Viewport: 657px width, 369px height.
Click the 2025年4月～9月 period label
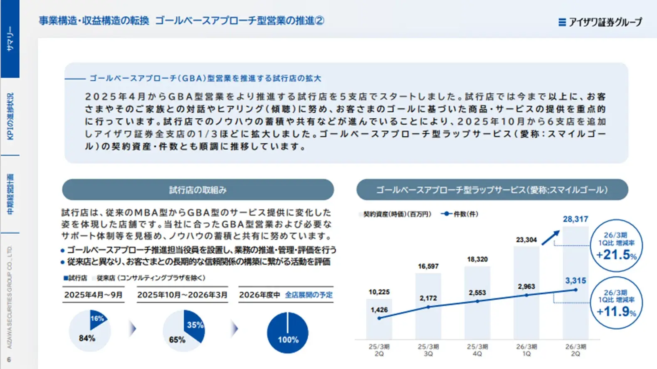[x=93, y=295]
